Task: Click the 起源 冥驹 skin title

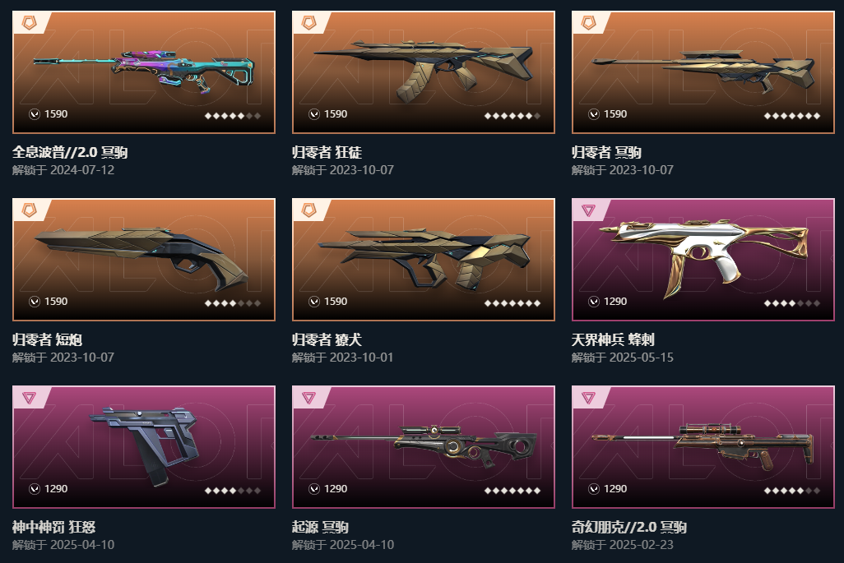Action: tap(320, 527)
